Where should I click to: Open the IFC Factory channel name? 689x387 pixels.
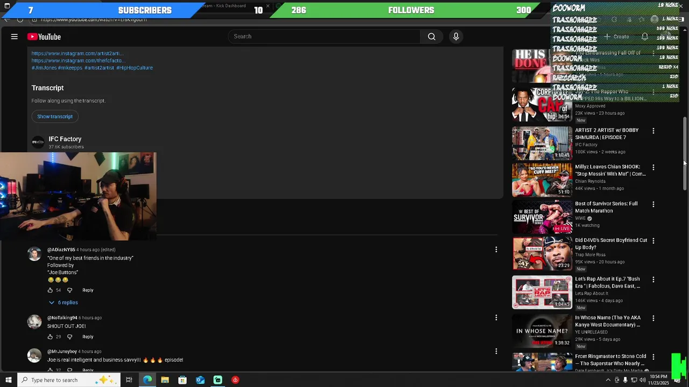pos(65,139)
